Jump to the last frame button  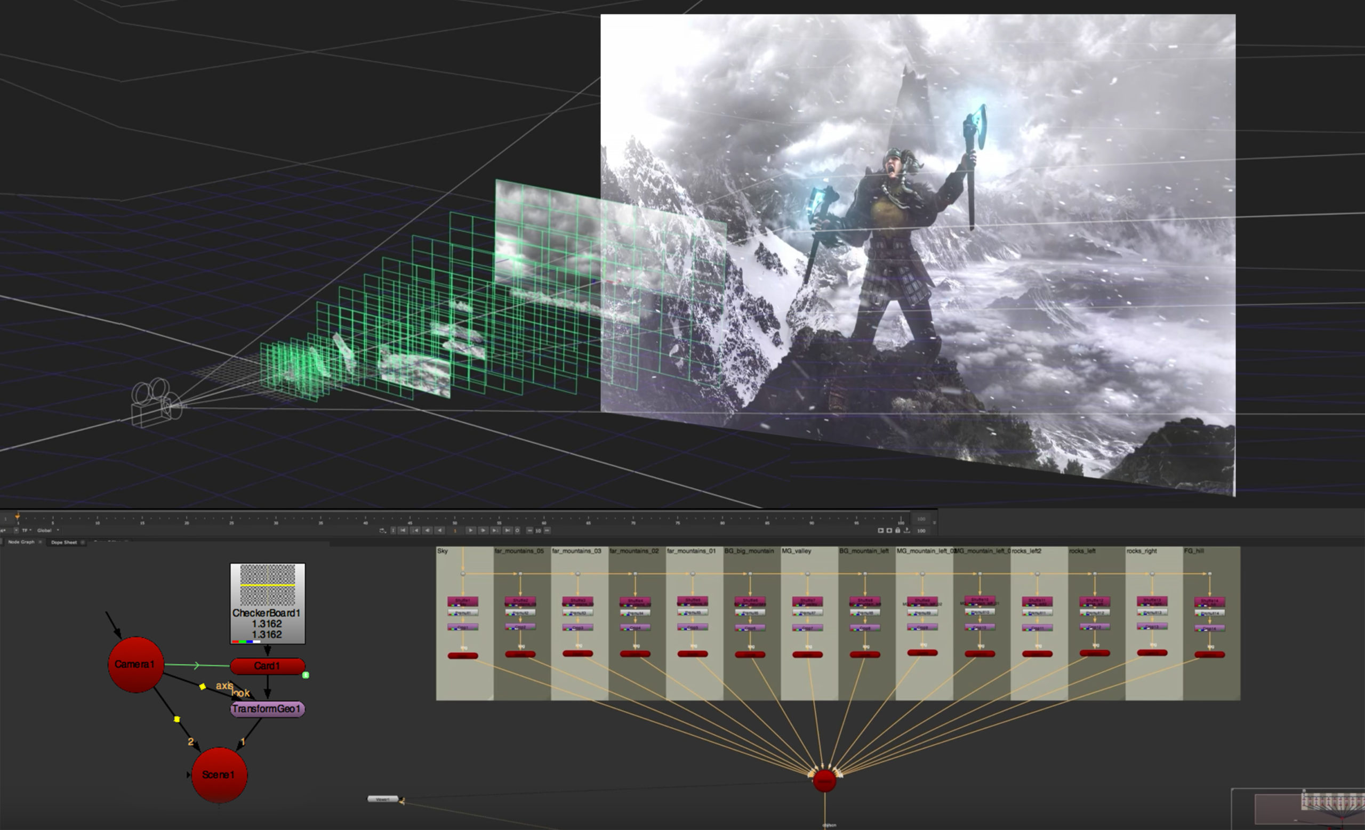pyautogui.click(x=508, y=530)
